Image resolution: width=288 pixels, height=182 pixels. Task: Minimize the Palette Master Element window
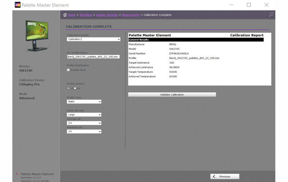[231, 5]
